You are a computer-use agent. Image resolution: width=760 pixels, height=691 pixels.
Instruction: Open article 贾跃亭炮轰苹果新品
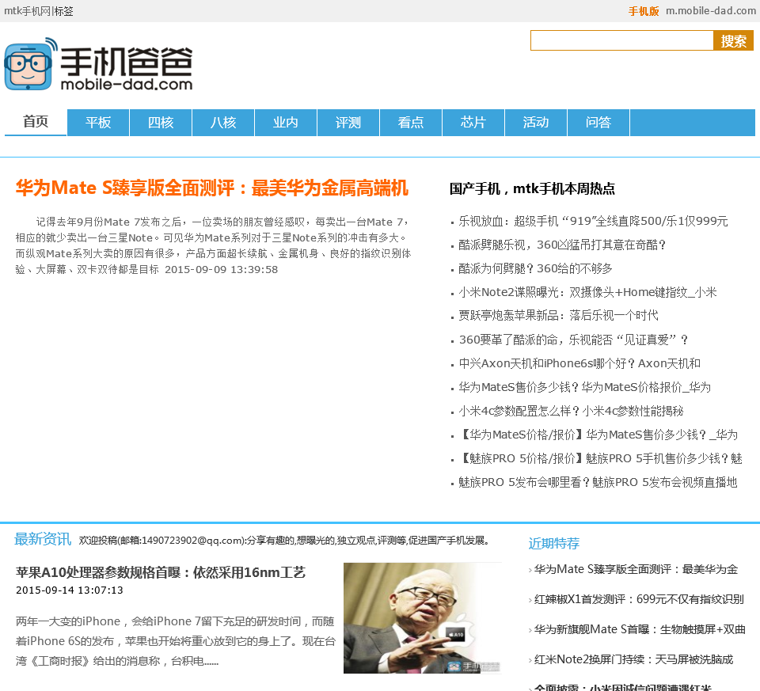tap(558, 316)
